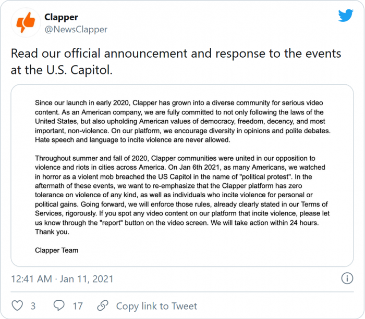Click the like count of 3
Image resolution: width=365 pixels, height=319 pixels.
click(33, 306)
